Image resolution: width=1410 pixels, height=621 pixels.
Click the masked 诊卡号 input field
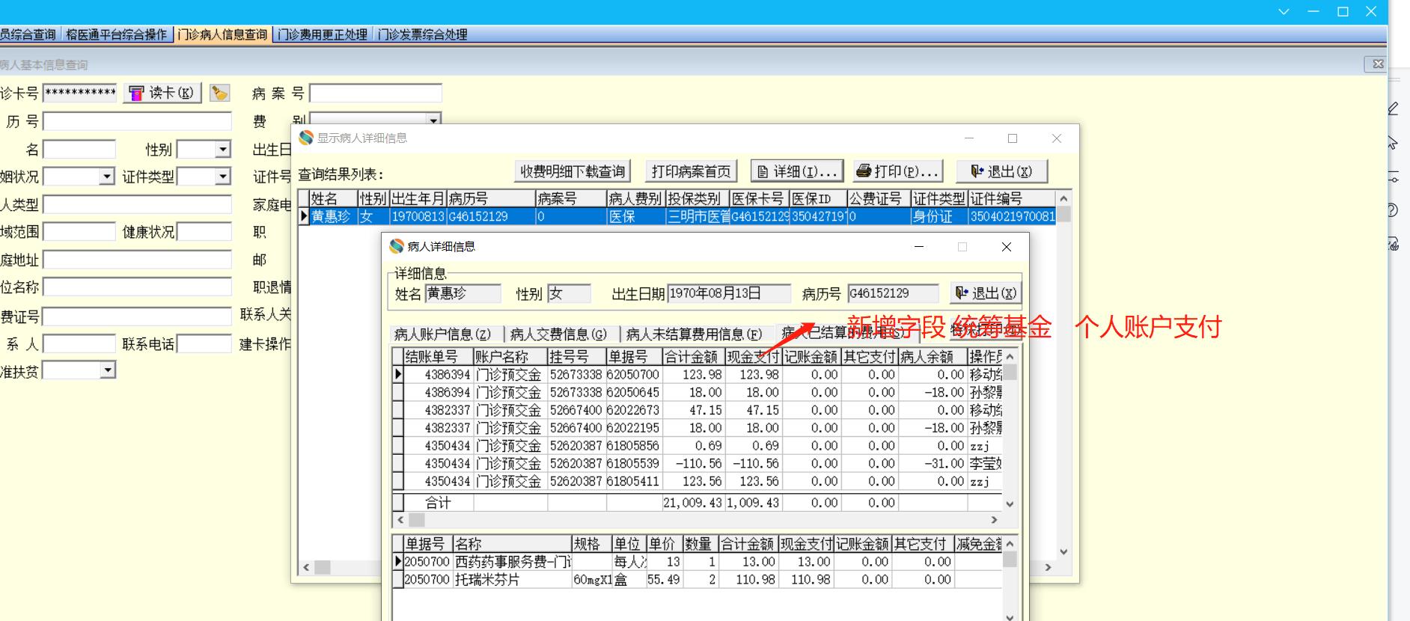[80, 93]
